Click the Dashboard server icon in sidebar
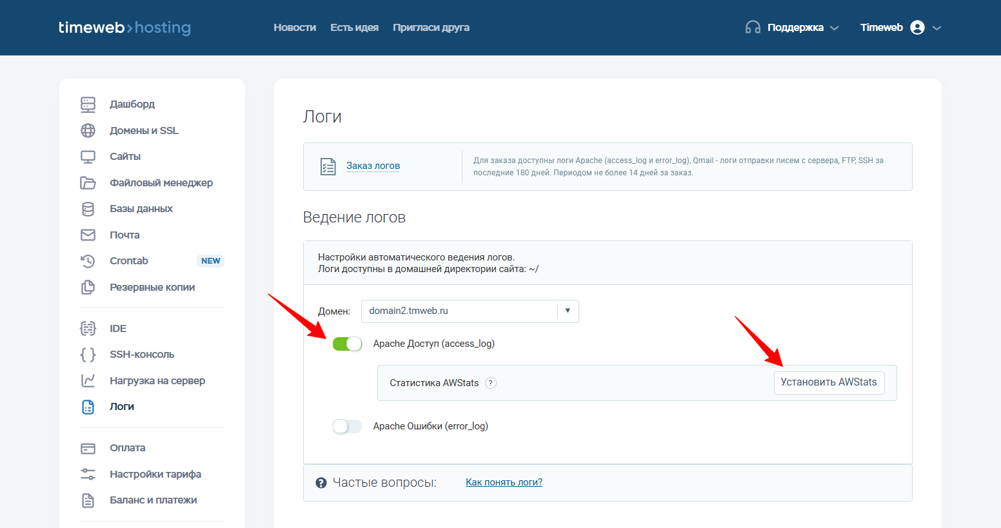1001x528 pixels. 88,104
